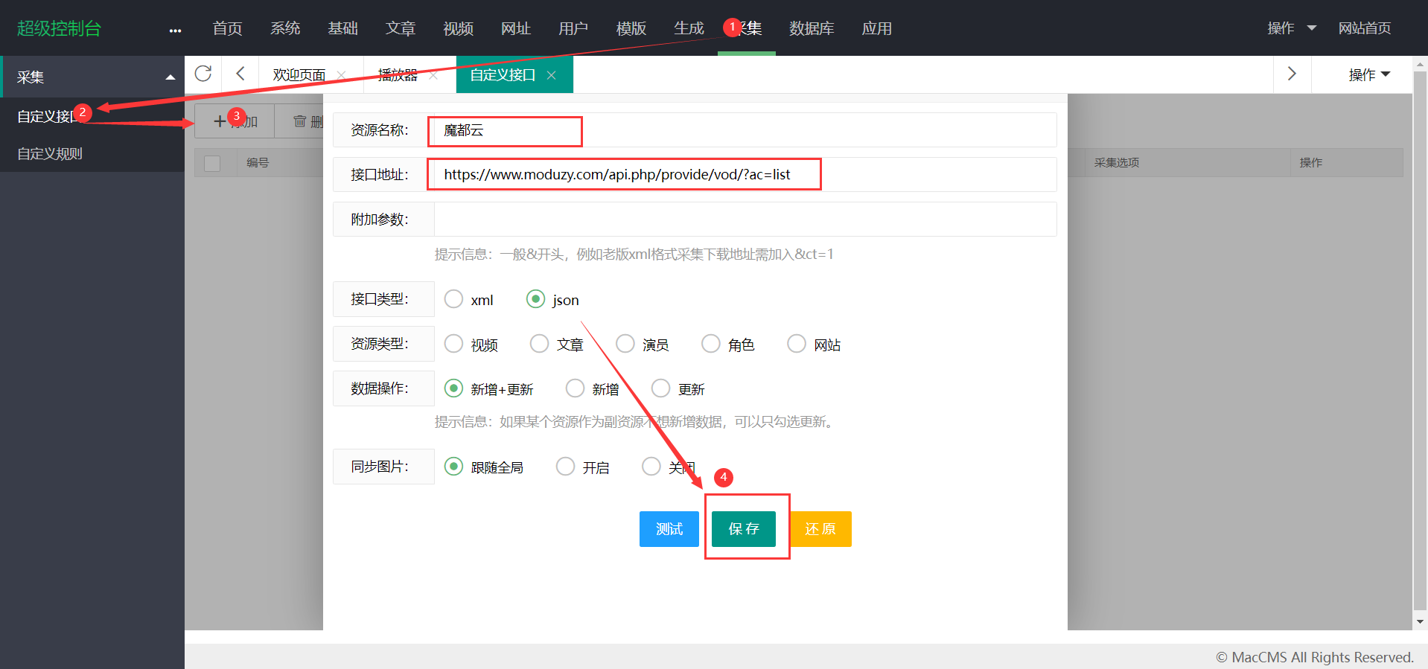Screen dimensions: 1428x669
Task: Click the plus add icon
Action: pos(220,121)
